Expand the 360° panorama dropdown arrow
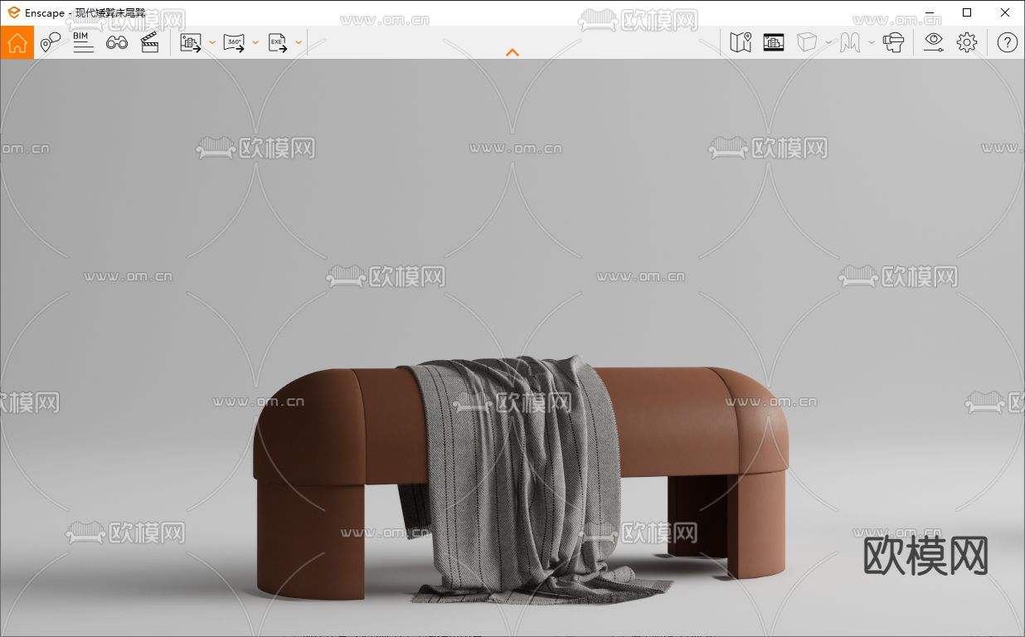The height and width of the screenshot is (637, 1025). tap(255, 42)
